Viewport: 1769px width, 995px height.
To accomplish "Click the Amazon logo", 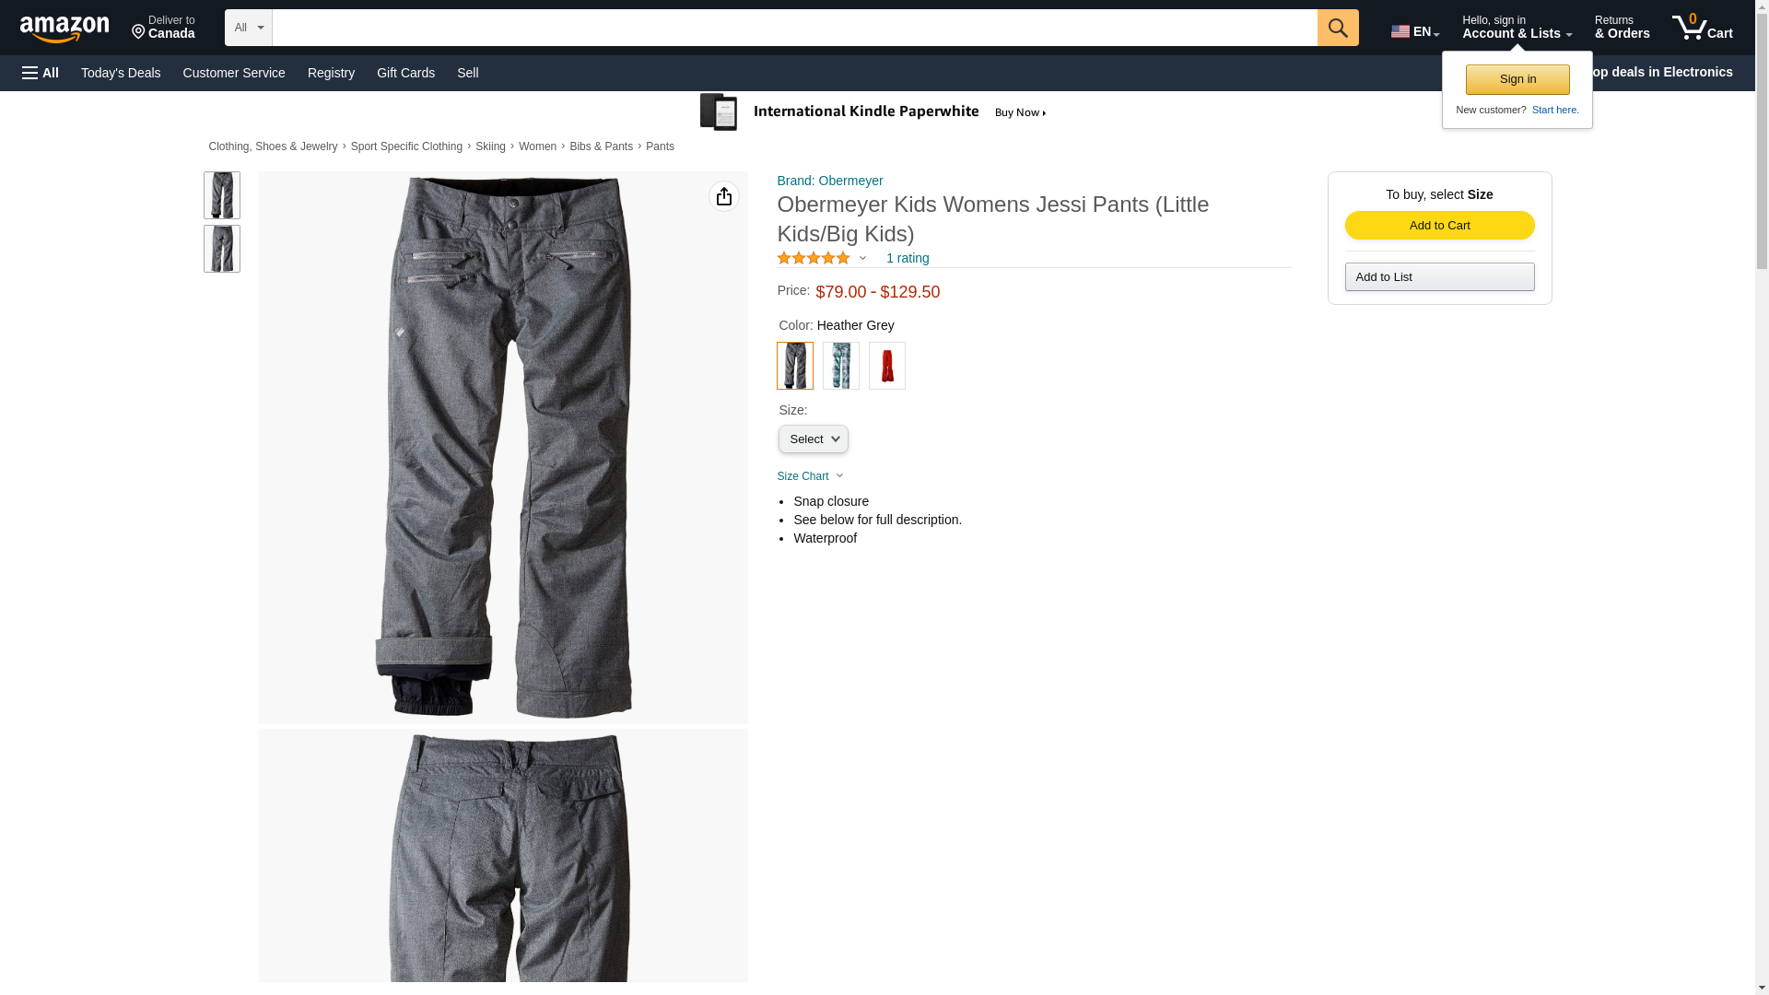I will pyautogui.click(x=64, y=29).
